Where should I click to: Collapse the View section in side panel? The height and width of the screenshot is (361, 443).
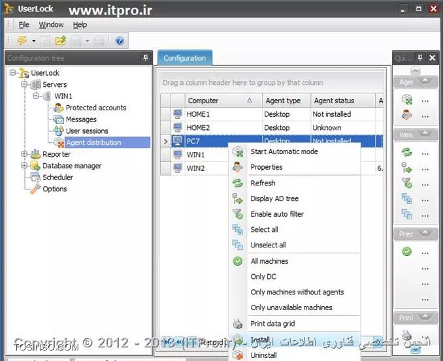(x=425, y=134)
